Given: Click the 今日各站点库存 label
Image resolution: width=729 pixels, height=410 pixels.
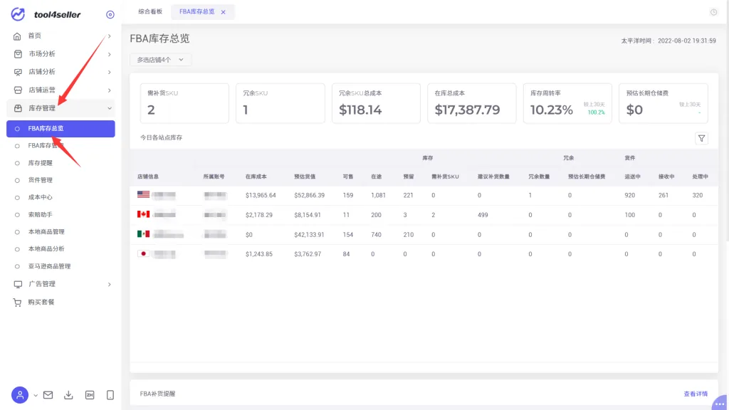Looking at the screenshot, I should (x=162, y=137).
